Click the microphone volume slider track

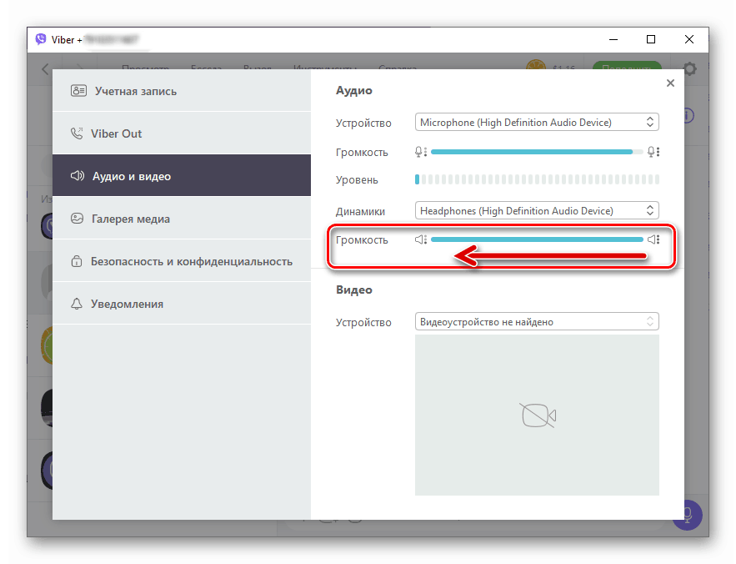tap(537, 152)
